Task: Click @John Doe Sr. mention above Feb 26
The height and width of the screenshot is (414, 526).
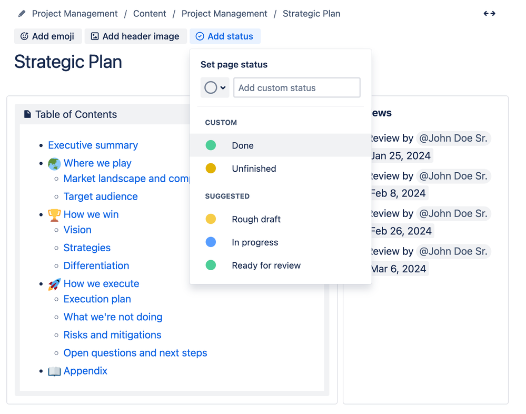Action: (x=453, y=213)
